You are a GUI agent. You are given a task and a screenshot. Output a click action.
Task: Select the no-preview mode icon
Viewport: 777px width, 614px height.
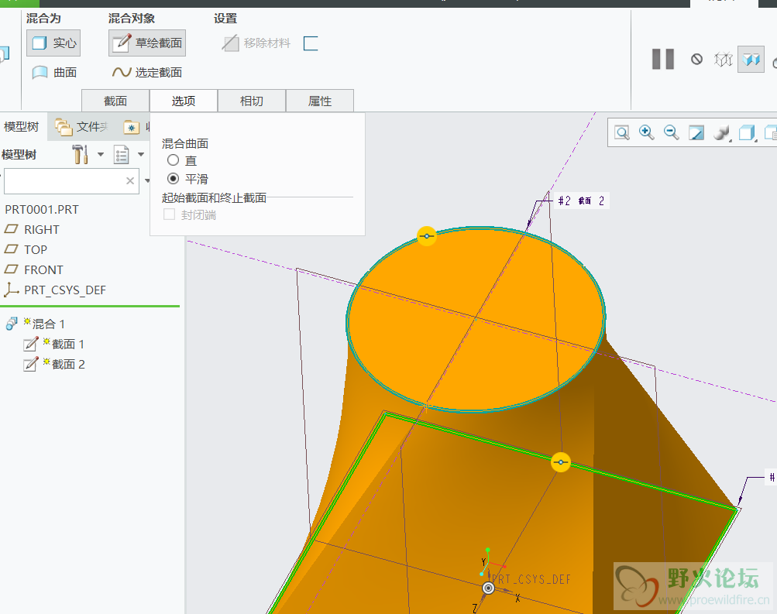click(696, 60)
